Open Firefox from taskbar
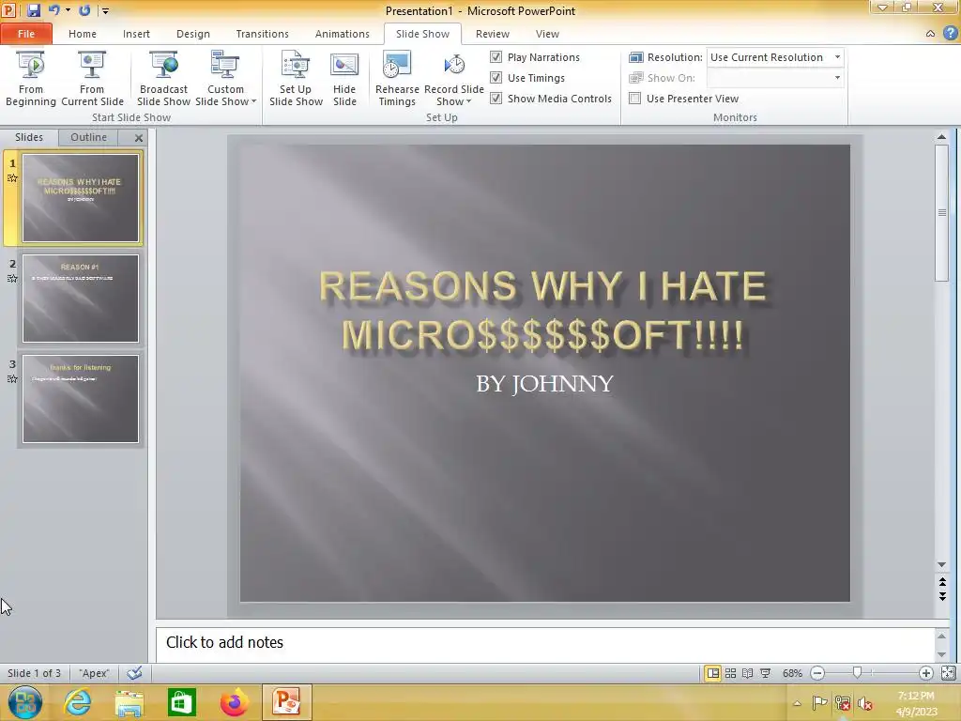This screenshot has height=721, width=961. (234, 702)
